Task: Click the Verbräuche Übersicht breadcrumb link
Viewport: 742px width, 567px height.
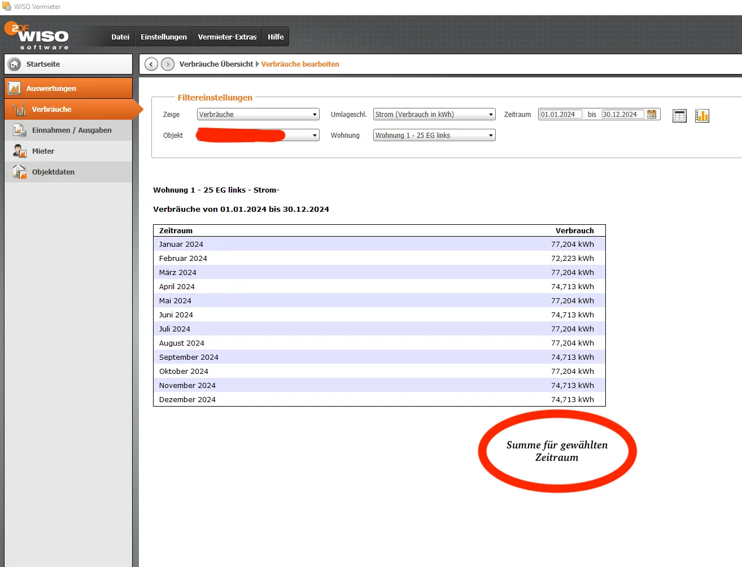Action: [216, 64]
